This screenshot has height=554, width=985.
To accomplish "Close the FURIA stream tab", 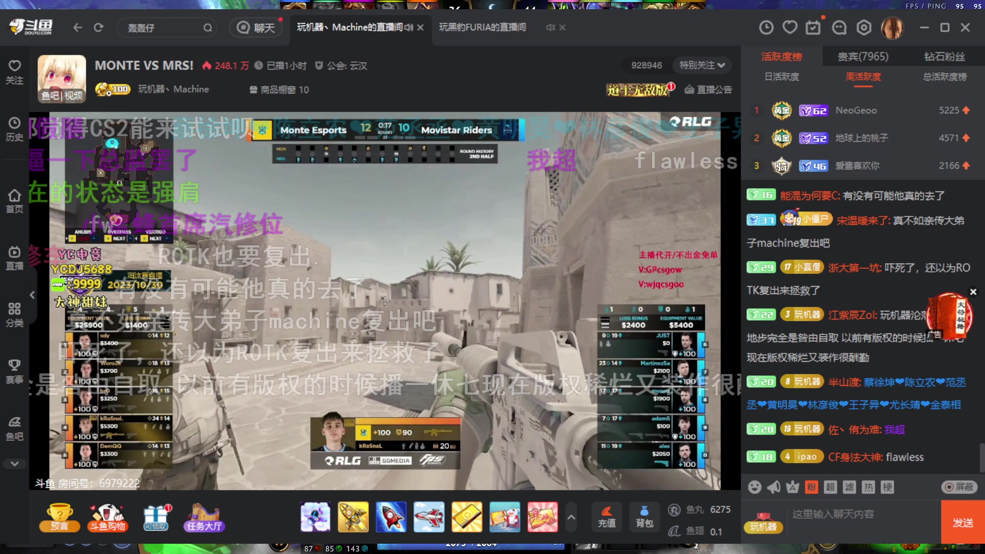I will coord(562,27).
